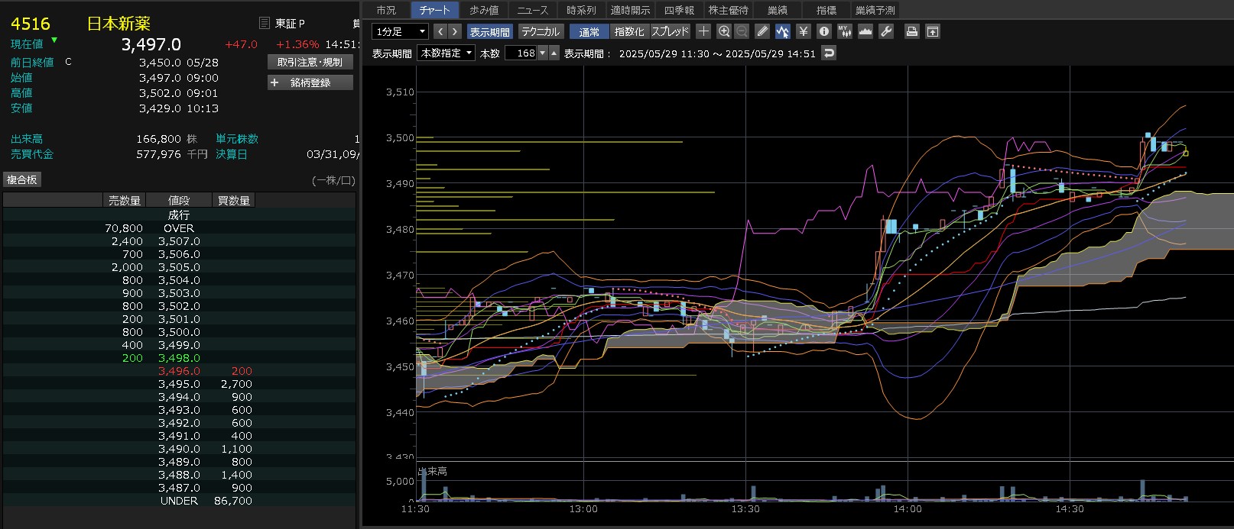The image size is (1234, 529).
Task: Click the stock code 4516
Action: [31, 24]
